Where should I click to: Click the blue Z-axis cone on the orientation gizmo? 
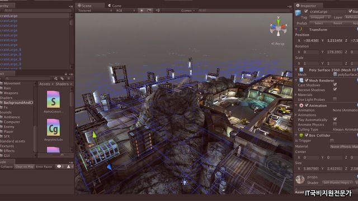pos(274,26)
